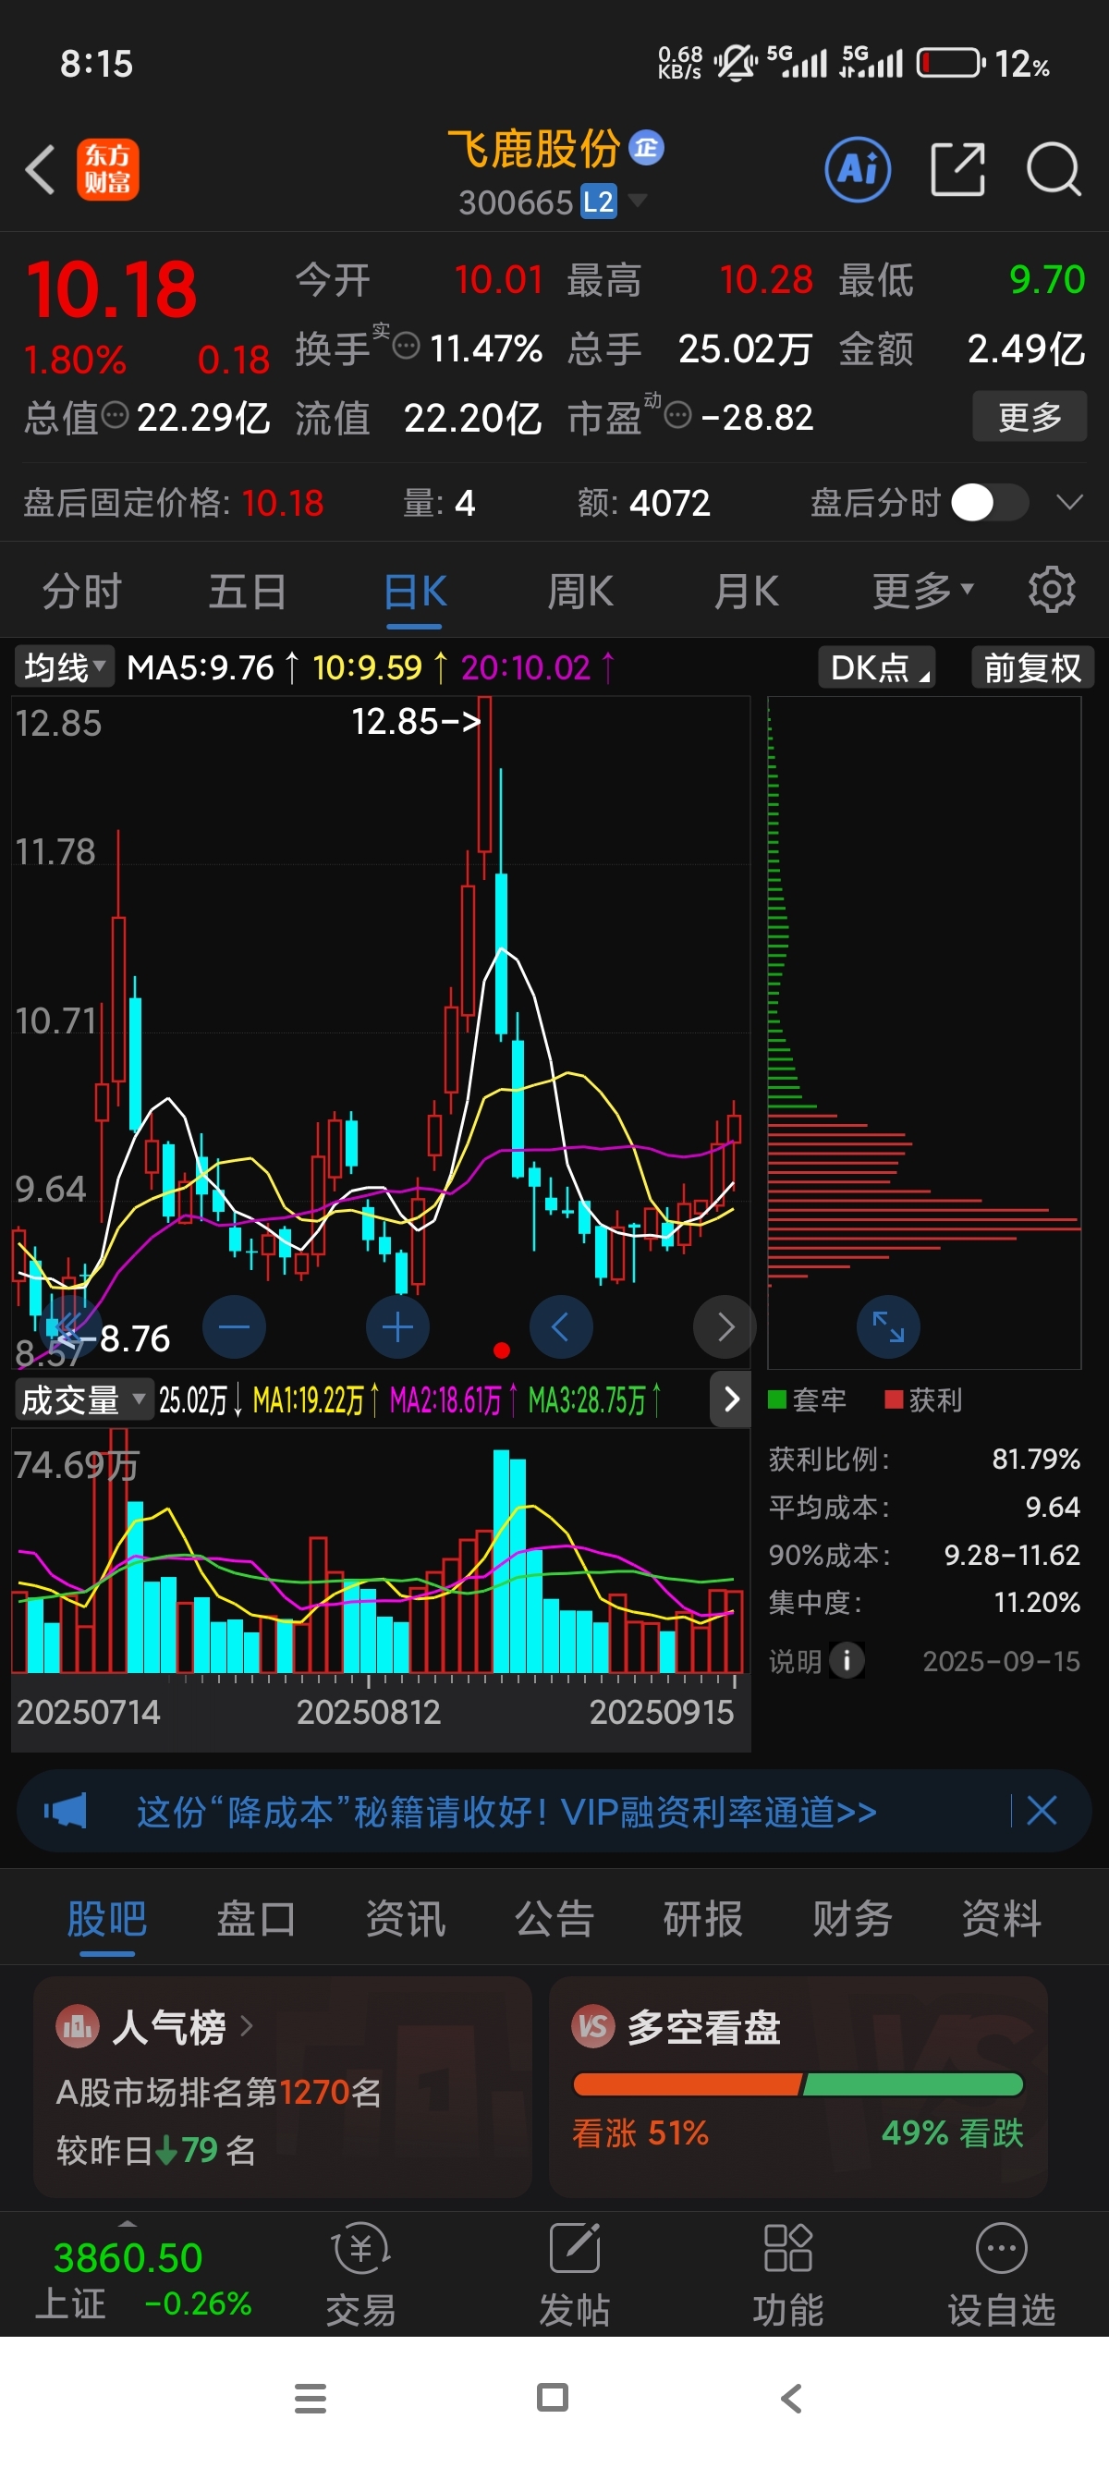Image resolution: width=1109 pixels, height=2468 pixels.
Task: Close the VIP融资 banner
Action: pos(1041,1811)
